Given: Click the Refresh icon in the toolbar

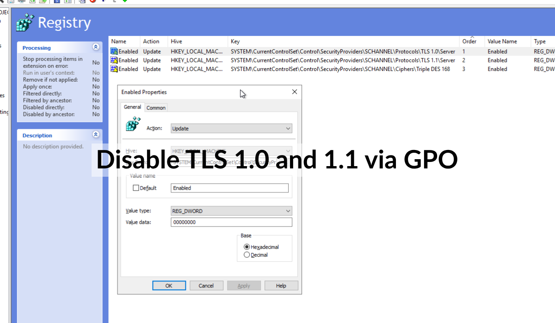Looking at the screenshot, I should 33,1.
